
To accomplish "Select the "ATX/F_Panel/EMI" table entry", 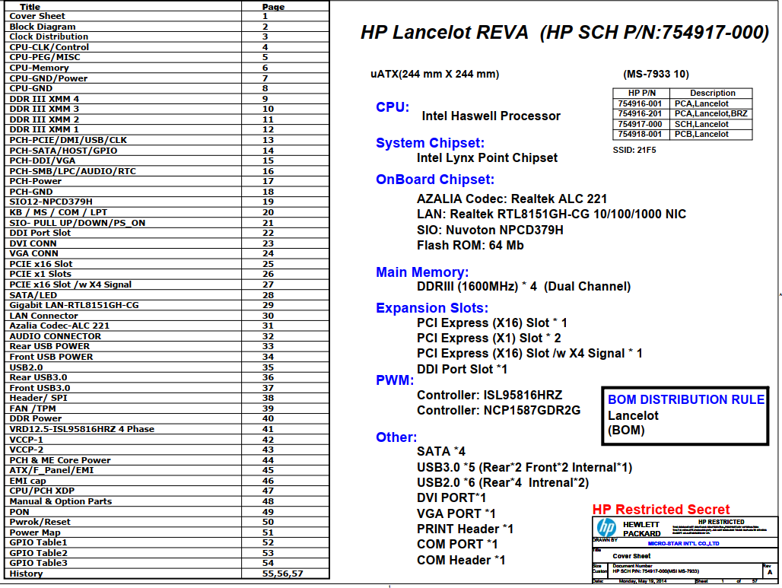I will click(x=52, y=470).
